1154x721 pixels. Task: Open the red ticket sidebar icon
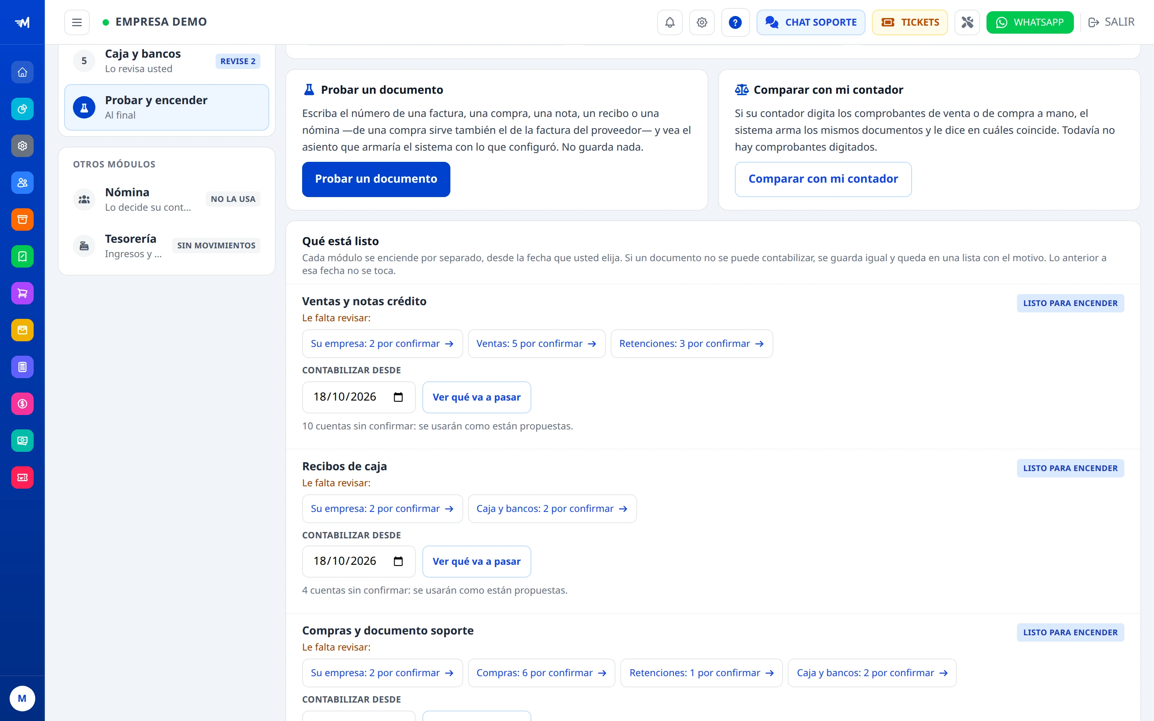pos(22,477)
